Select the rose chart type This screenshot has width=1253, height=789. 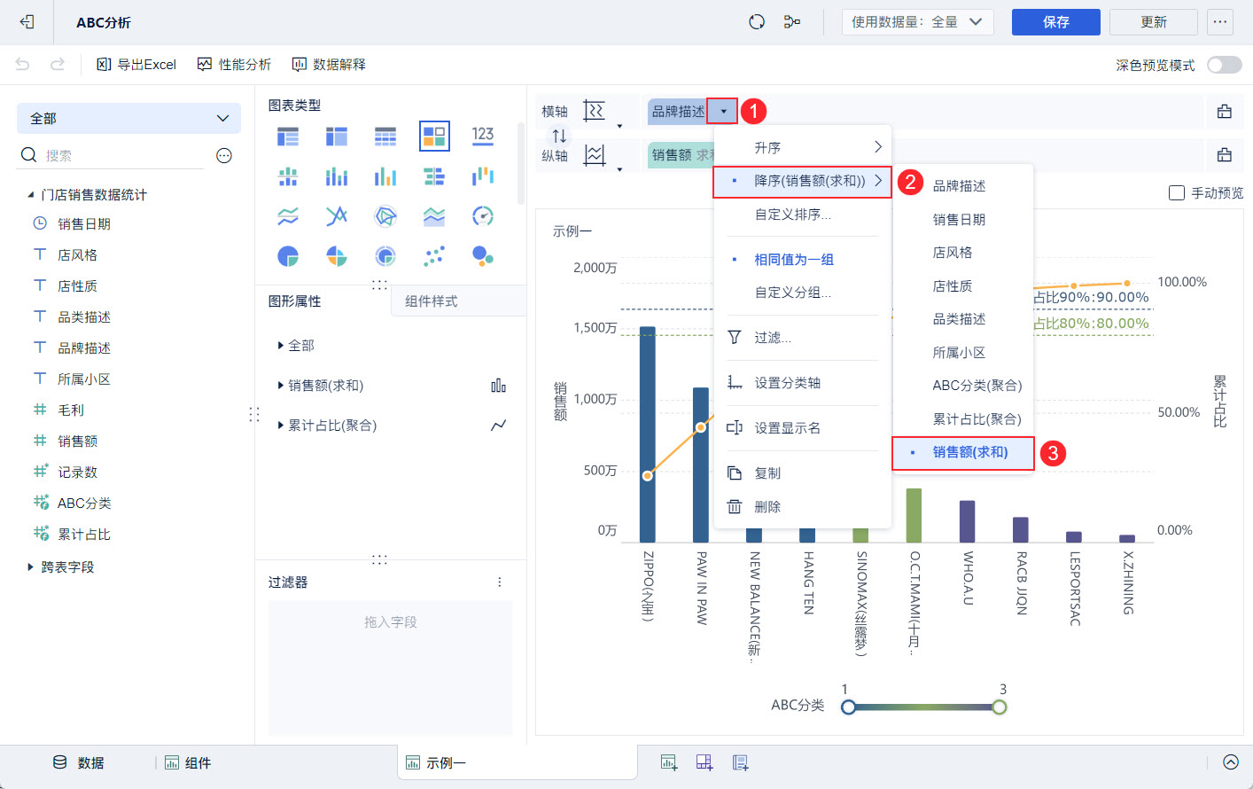pos(337,256)
